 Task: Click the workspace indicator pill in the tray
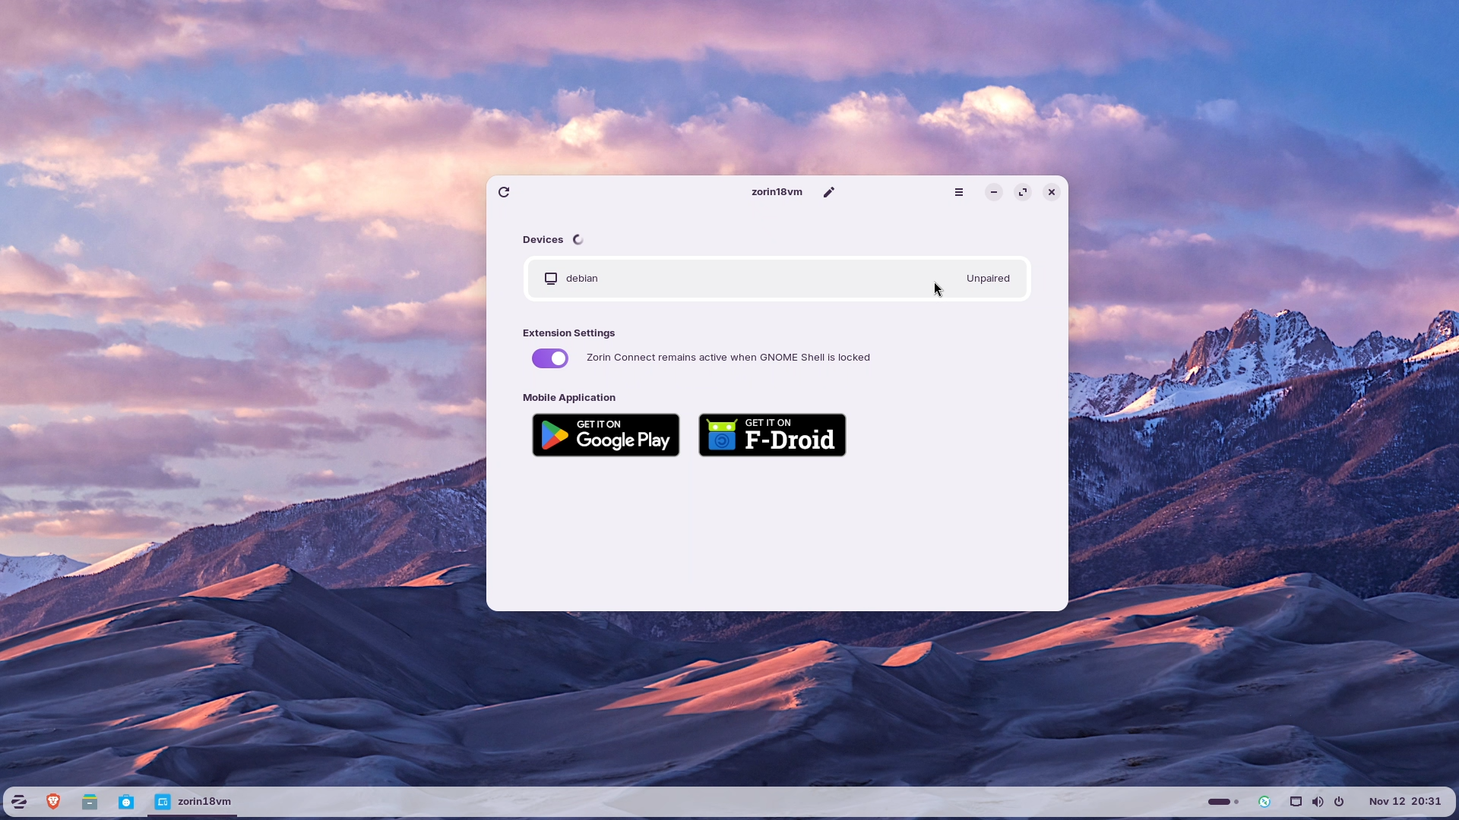(x=1221, y=802)
